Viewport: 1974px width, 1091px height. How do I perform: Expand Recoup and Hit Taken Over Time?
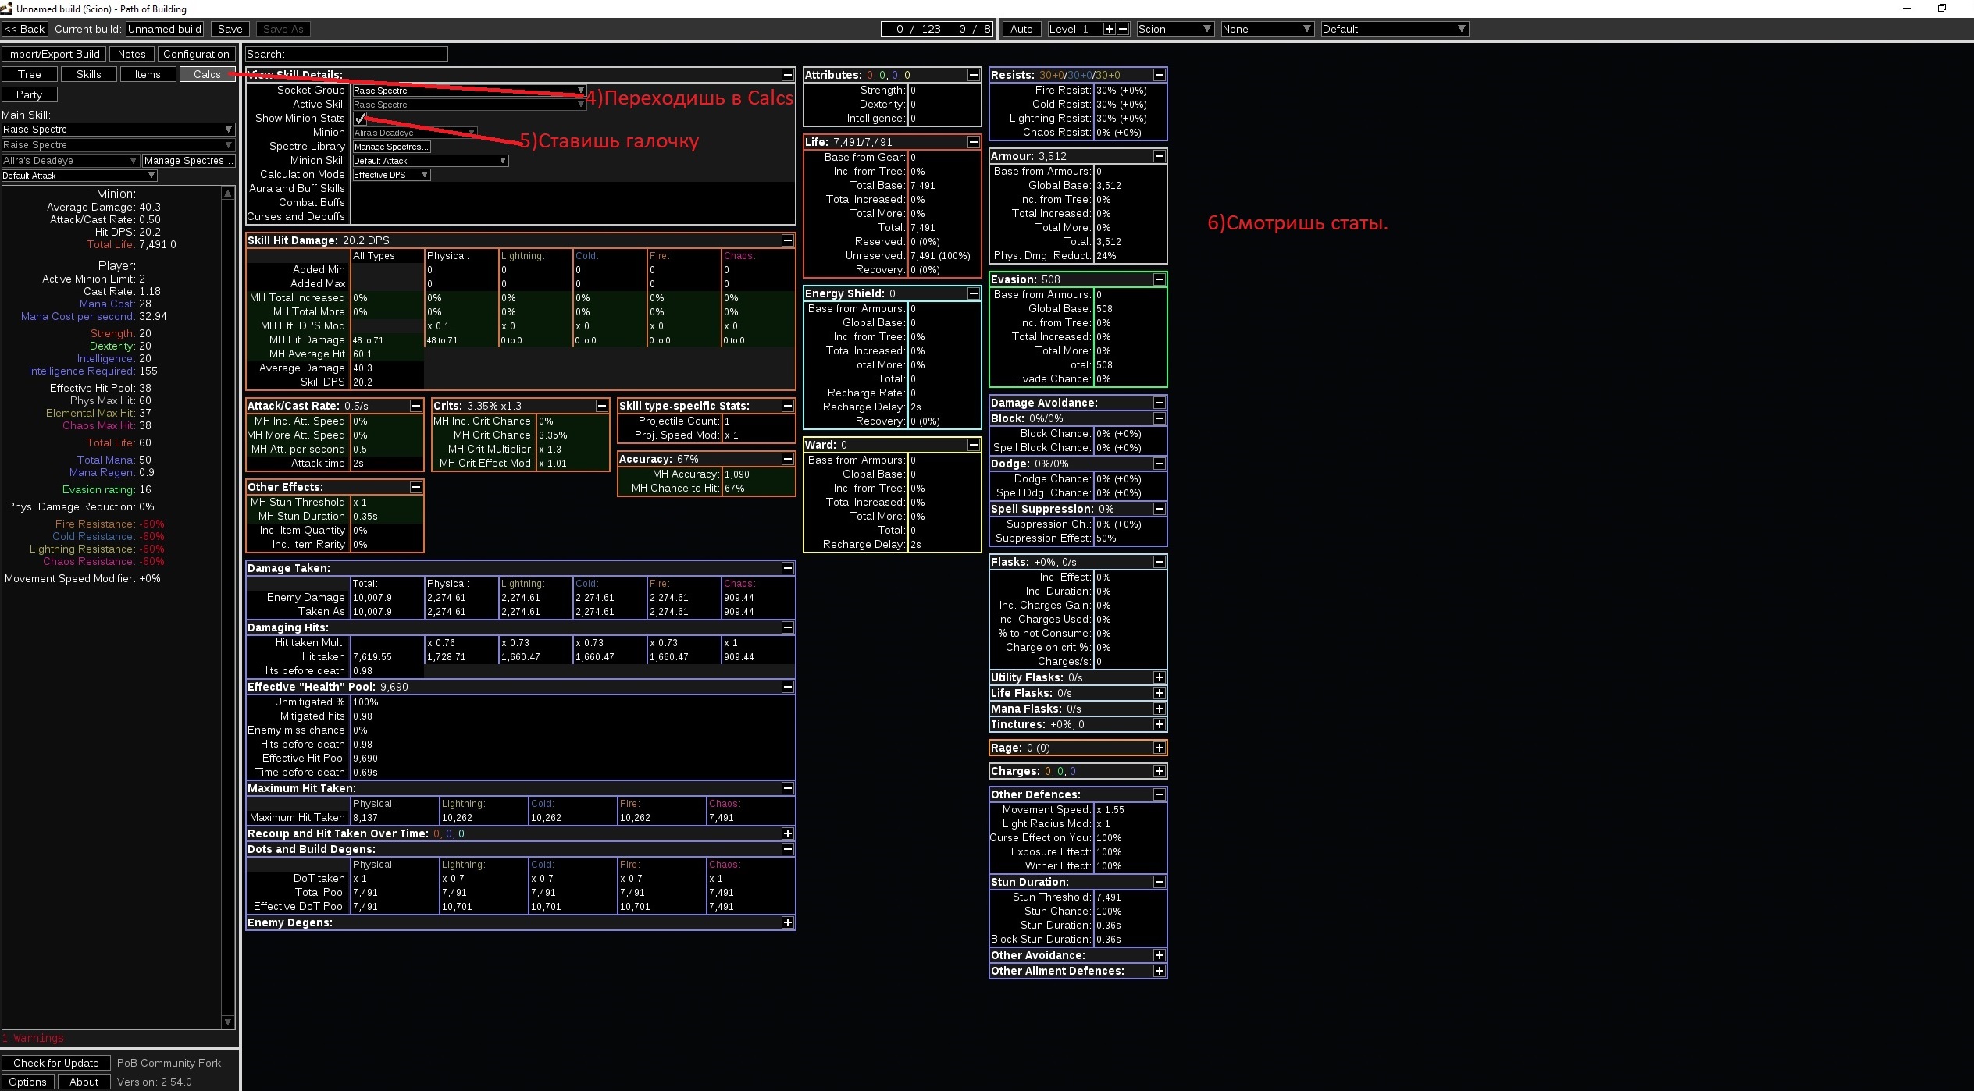pyautogui.click(x=787, y=833)
